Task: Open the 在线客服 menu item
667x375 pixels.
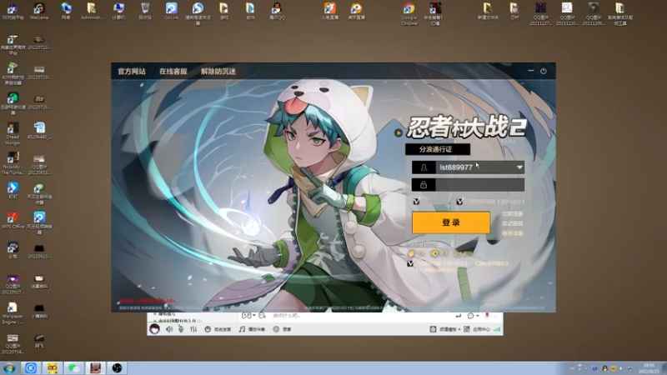Action: tap(173, 72)
